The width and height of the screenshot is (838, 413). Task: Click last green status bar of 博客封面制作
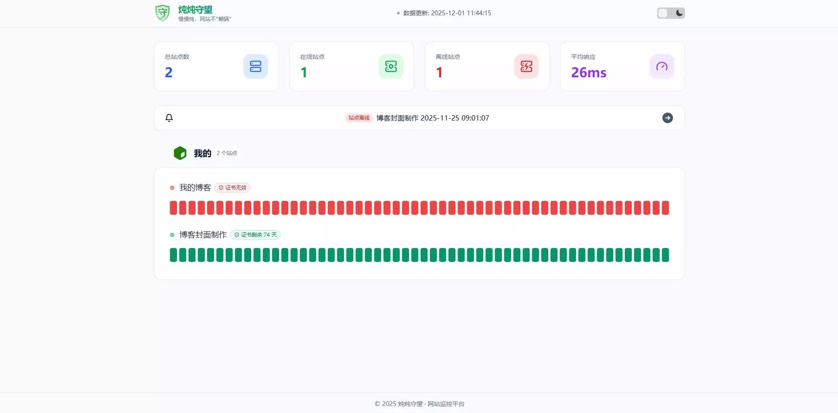click(665, 255)
